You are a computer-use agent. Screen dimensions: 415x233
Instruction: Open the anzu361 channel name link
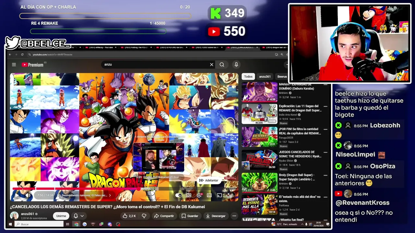[x=28, y=214]
